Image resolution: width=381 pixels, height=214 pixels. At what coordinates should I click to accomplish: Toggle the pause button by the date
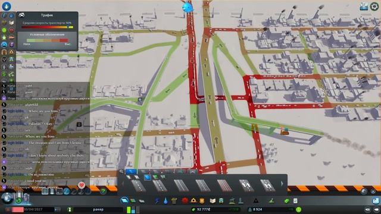click(x=9, y=209)
